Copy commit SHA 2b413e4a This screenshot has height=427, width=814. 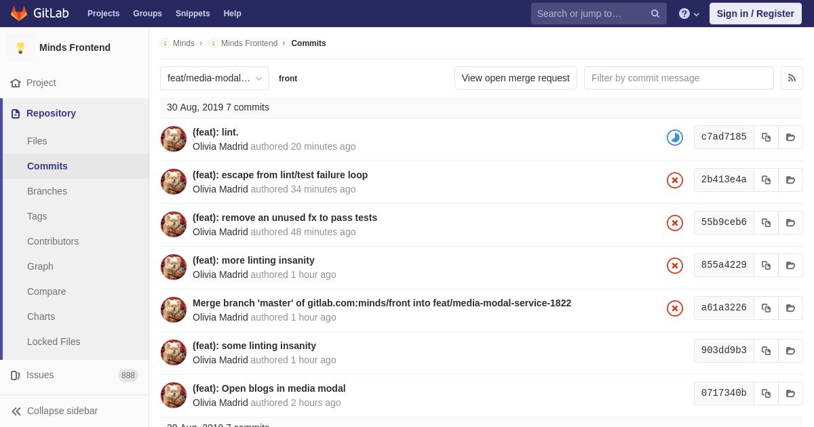click(x=766, y=180)
